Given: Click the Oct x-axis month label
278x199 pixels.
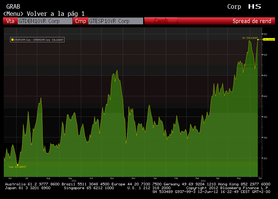Looking at the screenshot, I should click(91, 178).
